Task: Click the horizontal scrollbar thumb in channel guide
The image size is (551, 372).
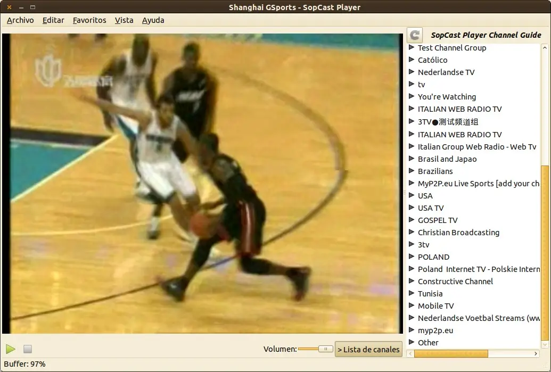Action: click(451, 353)
